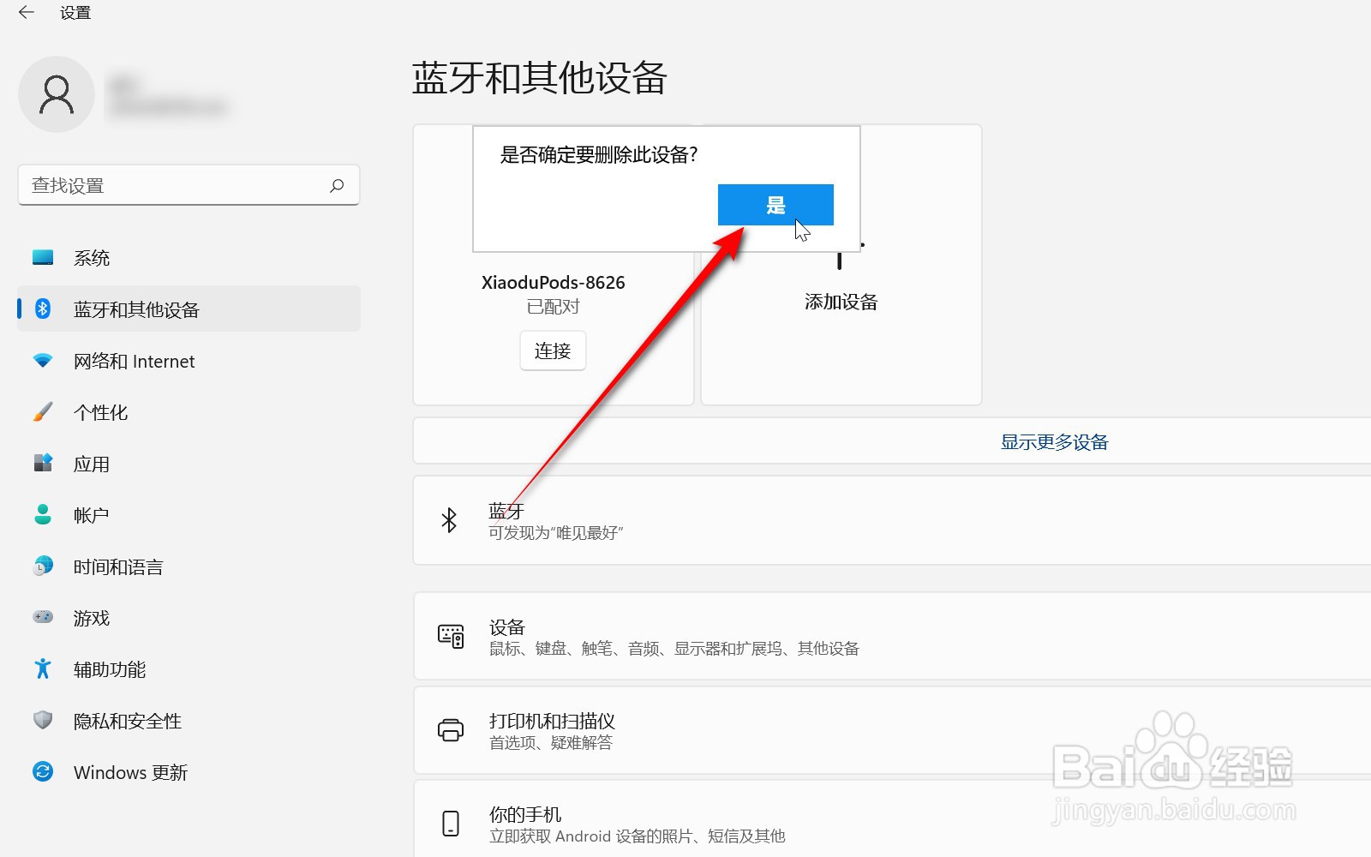This screenshot has width=1371, height=857.
Task: Select the 系统 sidebar icon
Action: (x=42, y=257)
